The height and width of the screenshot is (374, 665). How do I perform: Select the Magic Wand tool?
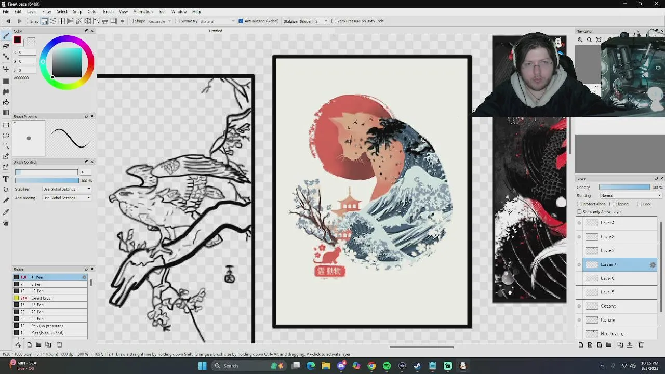(6, 146)
